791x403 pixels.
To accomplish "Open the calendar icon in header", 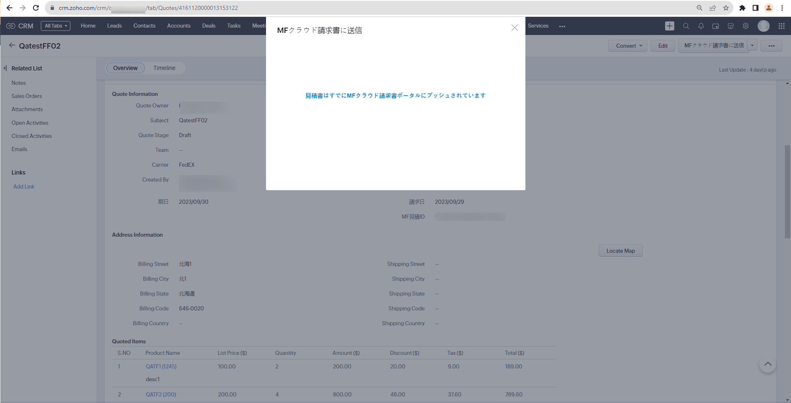I will 716,26.
